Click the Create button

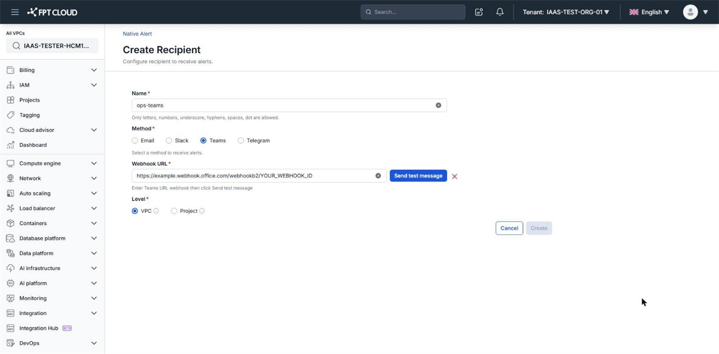click(539, 228)
